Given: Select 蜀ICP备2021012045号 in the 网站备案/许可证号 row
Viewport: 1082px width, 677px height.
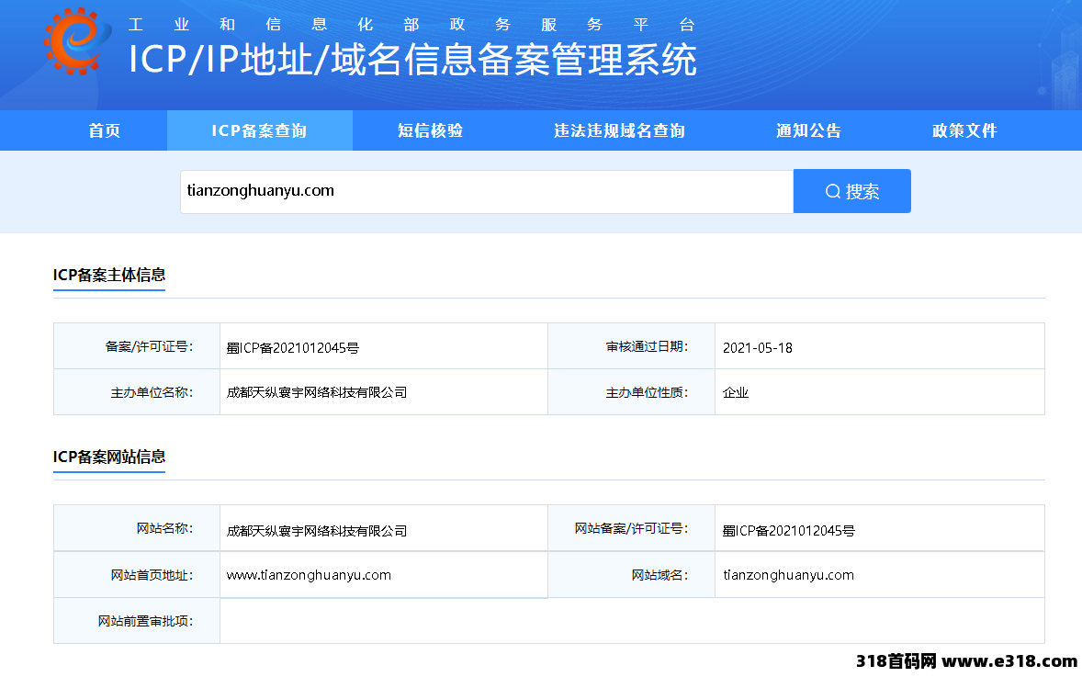Looking at the screenshot, I should click(x=789, y=531).
